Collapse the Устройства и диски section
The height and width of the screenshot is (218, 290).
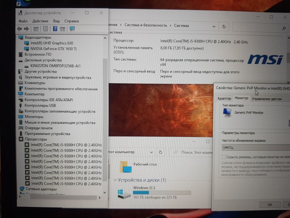pyautogui.click(x=115, y=180)
